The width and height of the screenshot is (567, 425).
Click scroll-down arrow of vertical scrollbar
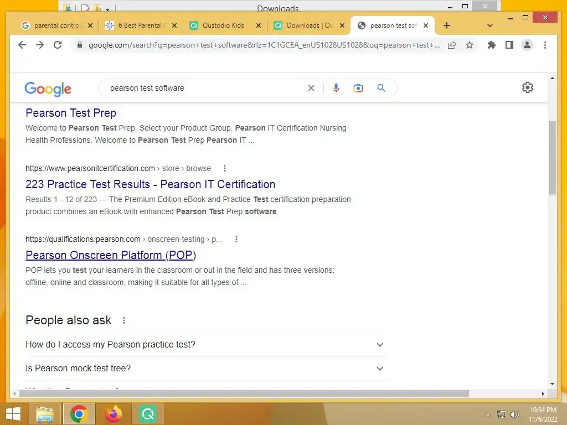[x=552, y=384]
